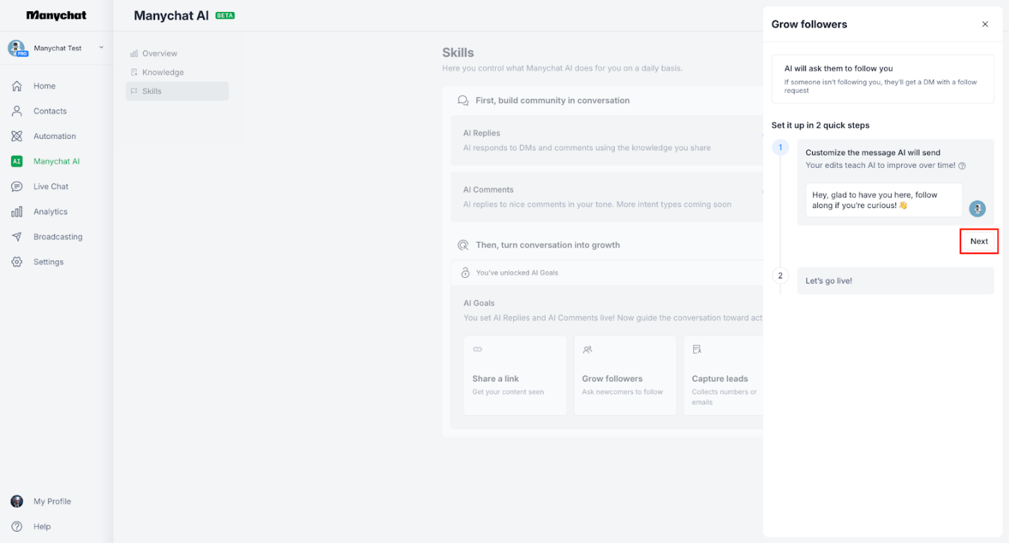Expand the Manychat Test workspace switcher
This screenshot has width=1009, height=543.
point(56,48)
